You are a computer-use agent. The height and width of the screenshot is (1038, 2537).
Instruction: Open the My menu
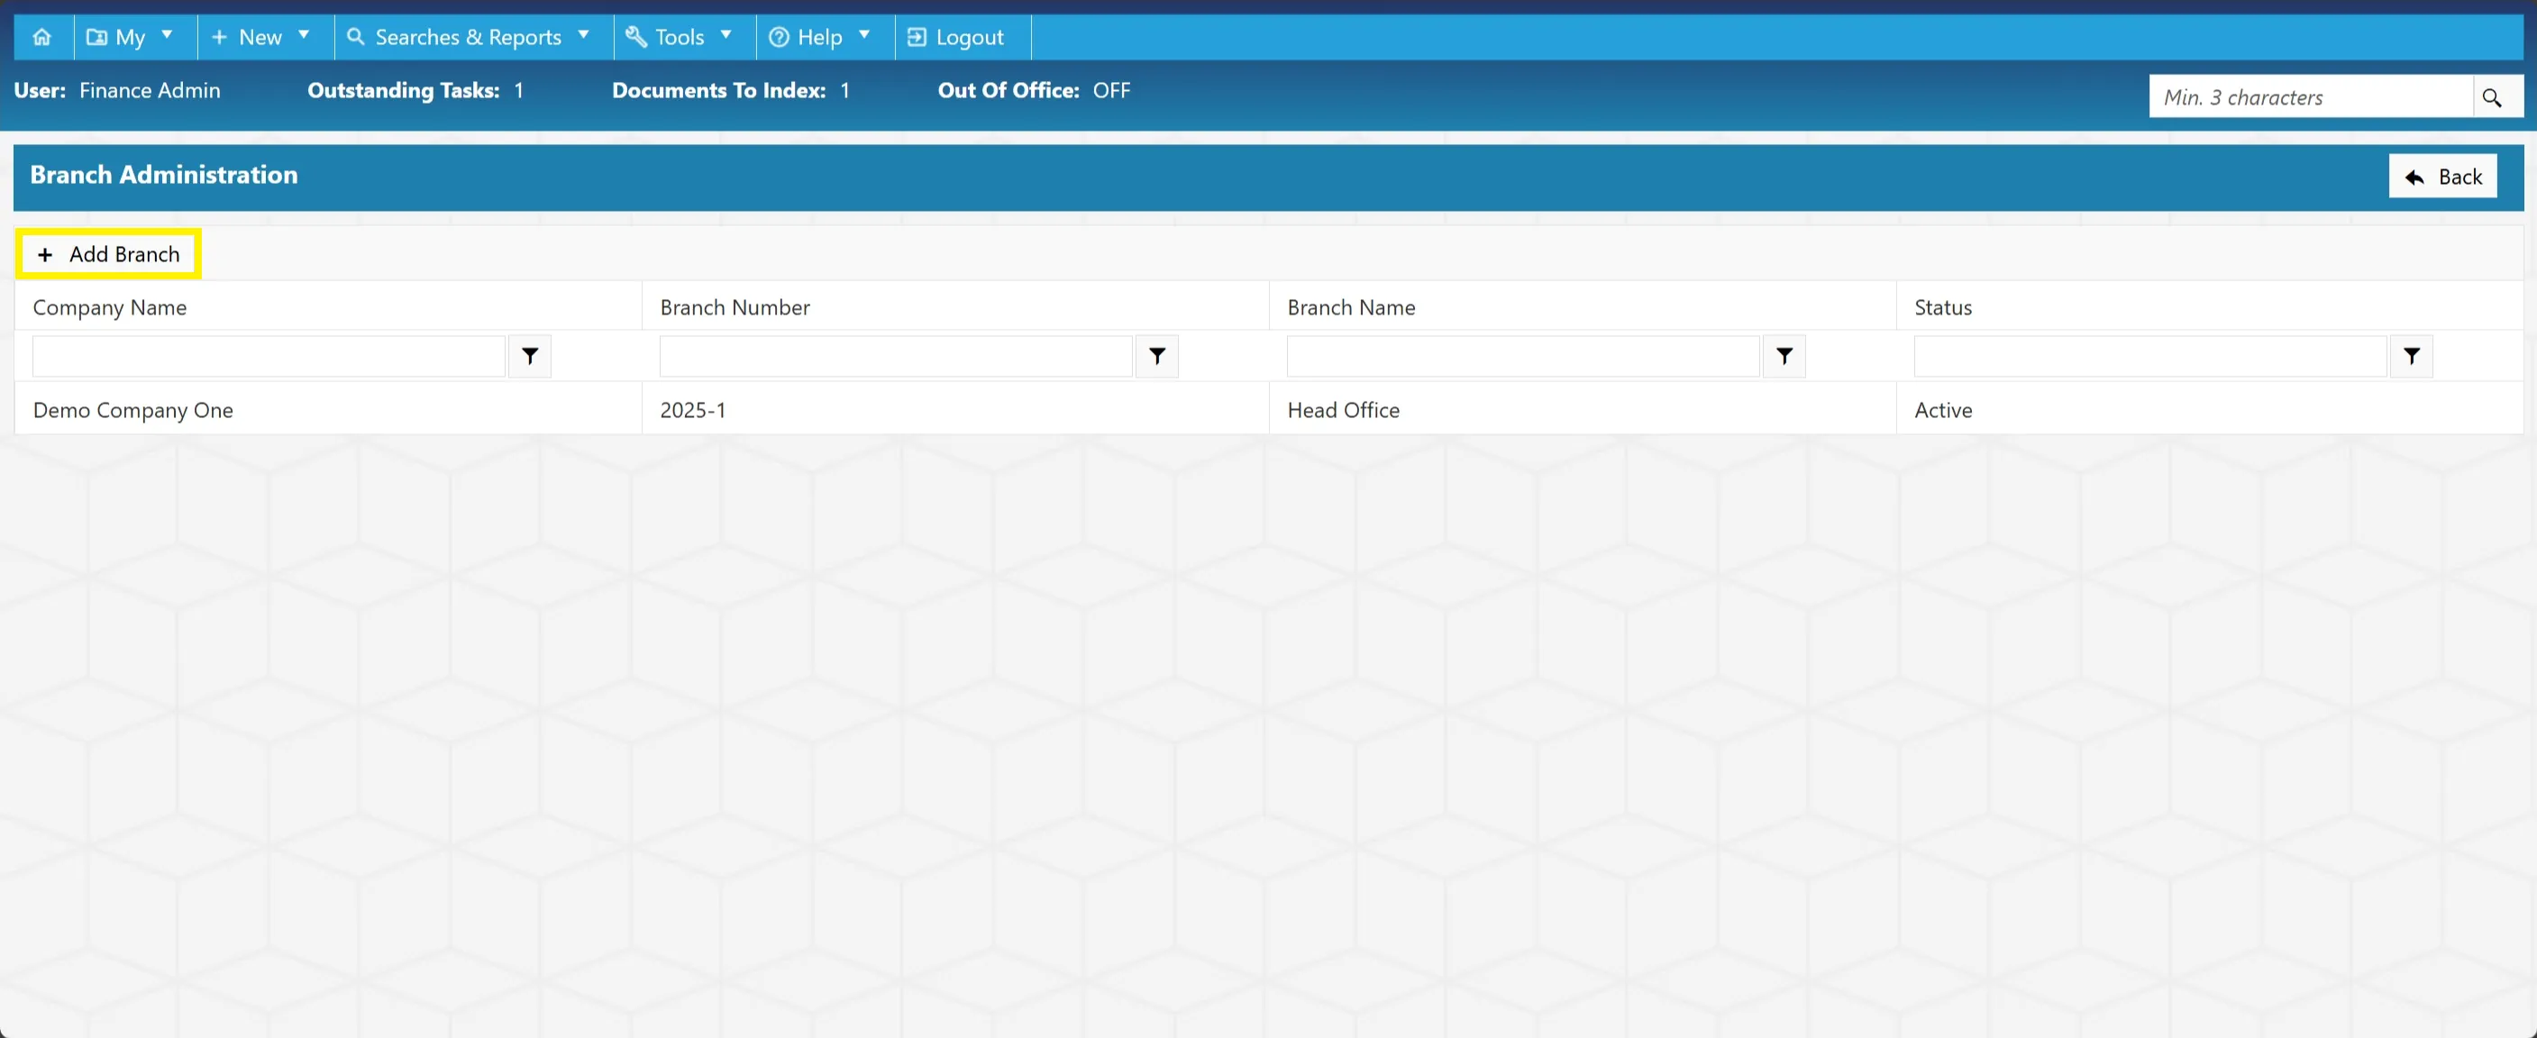(135, 38)
